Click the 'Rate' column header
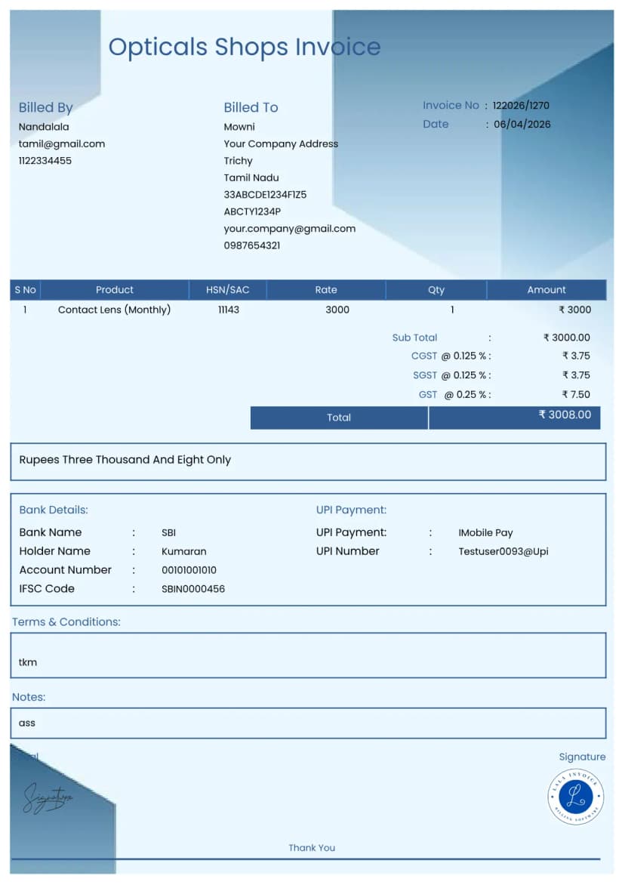This screenshot has height=885, width=625. [326, 289]
